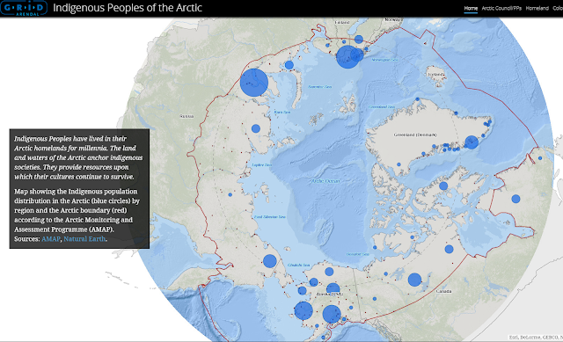Switch to the Arctic Council/PPs tab
The height and width of the screenshot is (342, 563).
[x=501, y=8]
